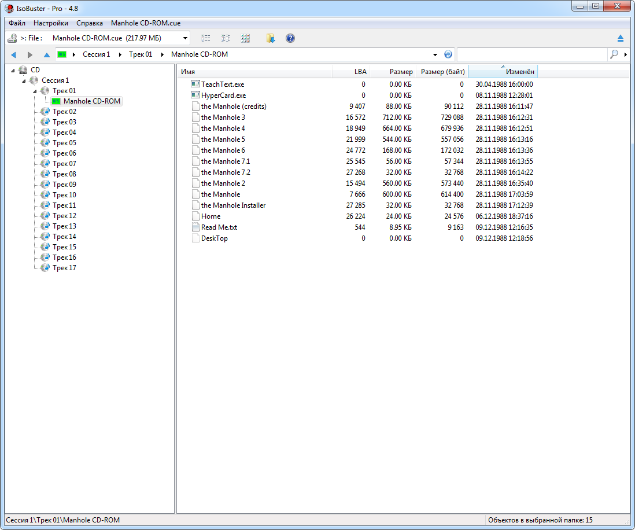Click the Трек 05 audio track icon
The width and height of the screenshot is (635, 530).
click(x=45, y=143)
